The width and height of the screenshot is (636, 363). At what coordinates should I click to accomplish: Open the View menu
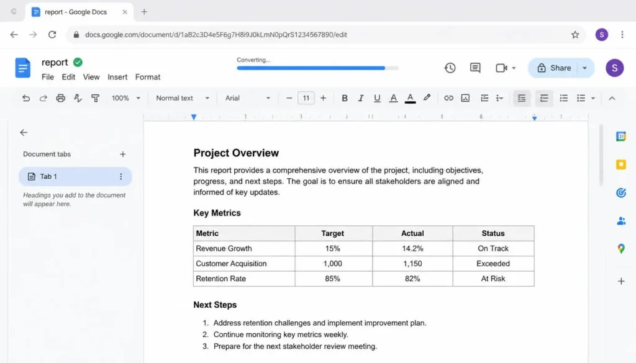tap(91, 77)
